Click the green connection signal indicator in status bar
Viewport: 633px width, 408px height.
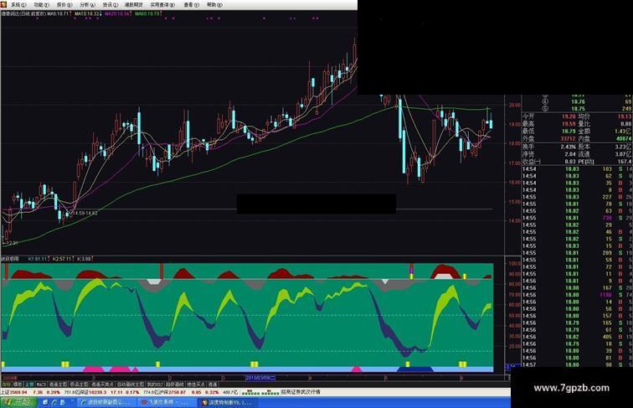pyautogui.click(x=260, y=392)
